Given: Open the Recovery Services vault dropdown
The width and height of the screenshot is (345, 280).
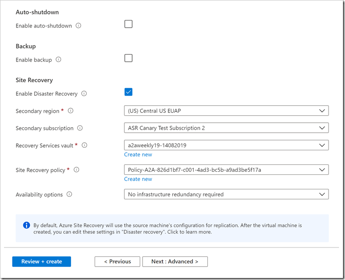Looking at the screenshot, I should (x=226, y=145).
